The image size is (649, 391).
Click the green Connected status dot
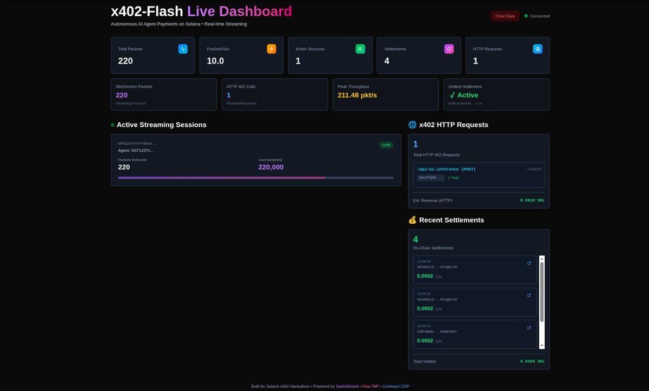coord(526,16)
